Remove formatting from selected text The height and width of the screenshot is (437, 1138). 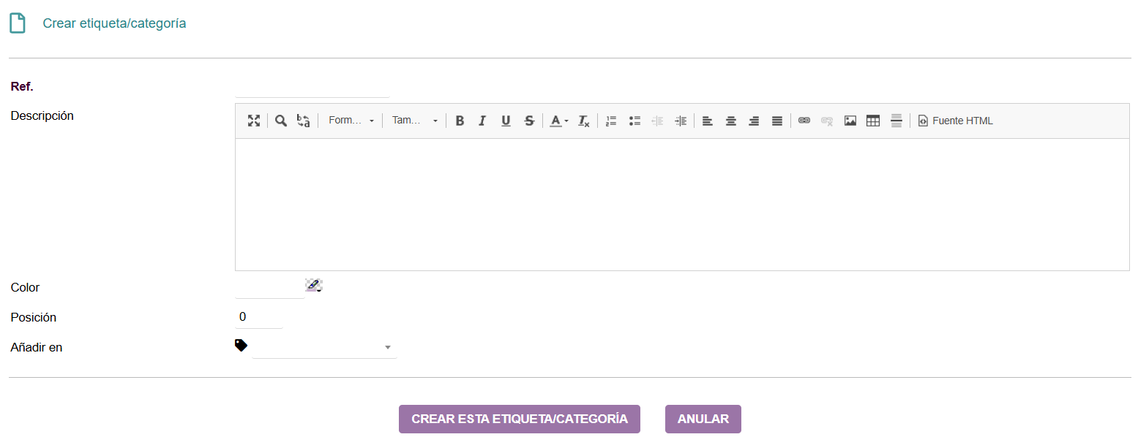point(583,121)
